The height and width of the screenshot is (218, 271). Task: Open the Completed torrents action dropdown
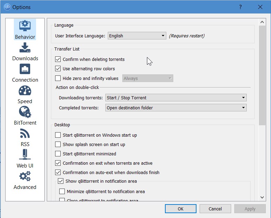(176, 108)
